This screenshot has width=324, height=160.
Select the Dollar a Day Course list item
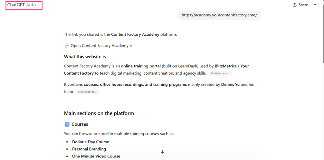pos(90,142)
